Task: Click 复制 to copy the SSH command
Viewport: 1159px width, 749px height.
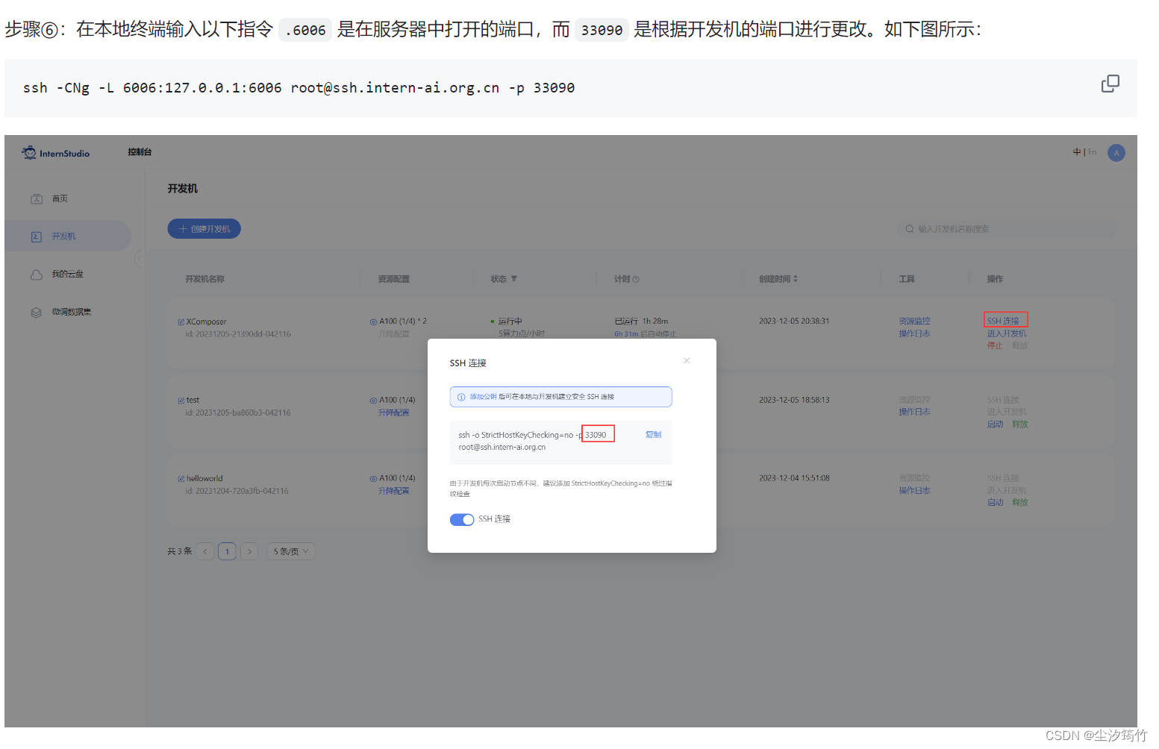Action: (653, 434)
